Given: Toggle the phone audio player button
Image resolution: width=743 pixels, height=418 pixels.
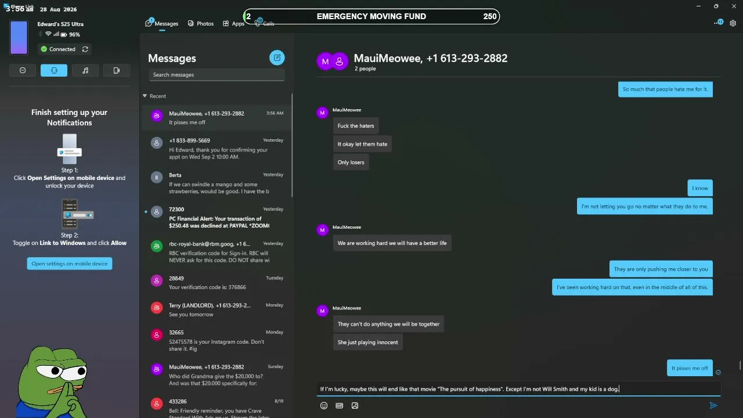Looking at the screenshot, I should (x=85, y=70).
